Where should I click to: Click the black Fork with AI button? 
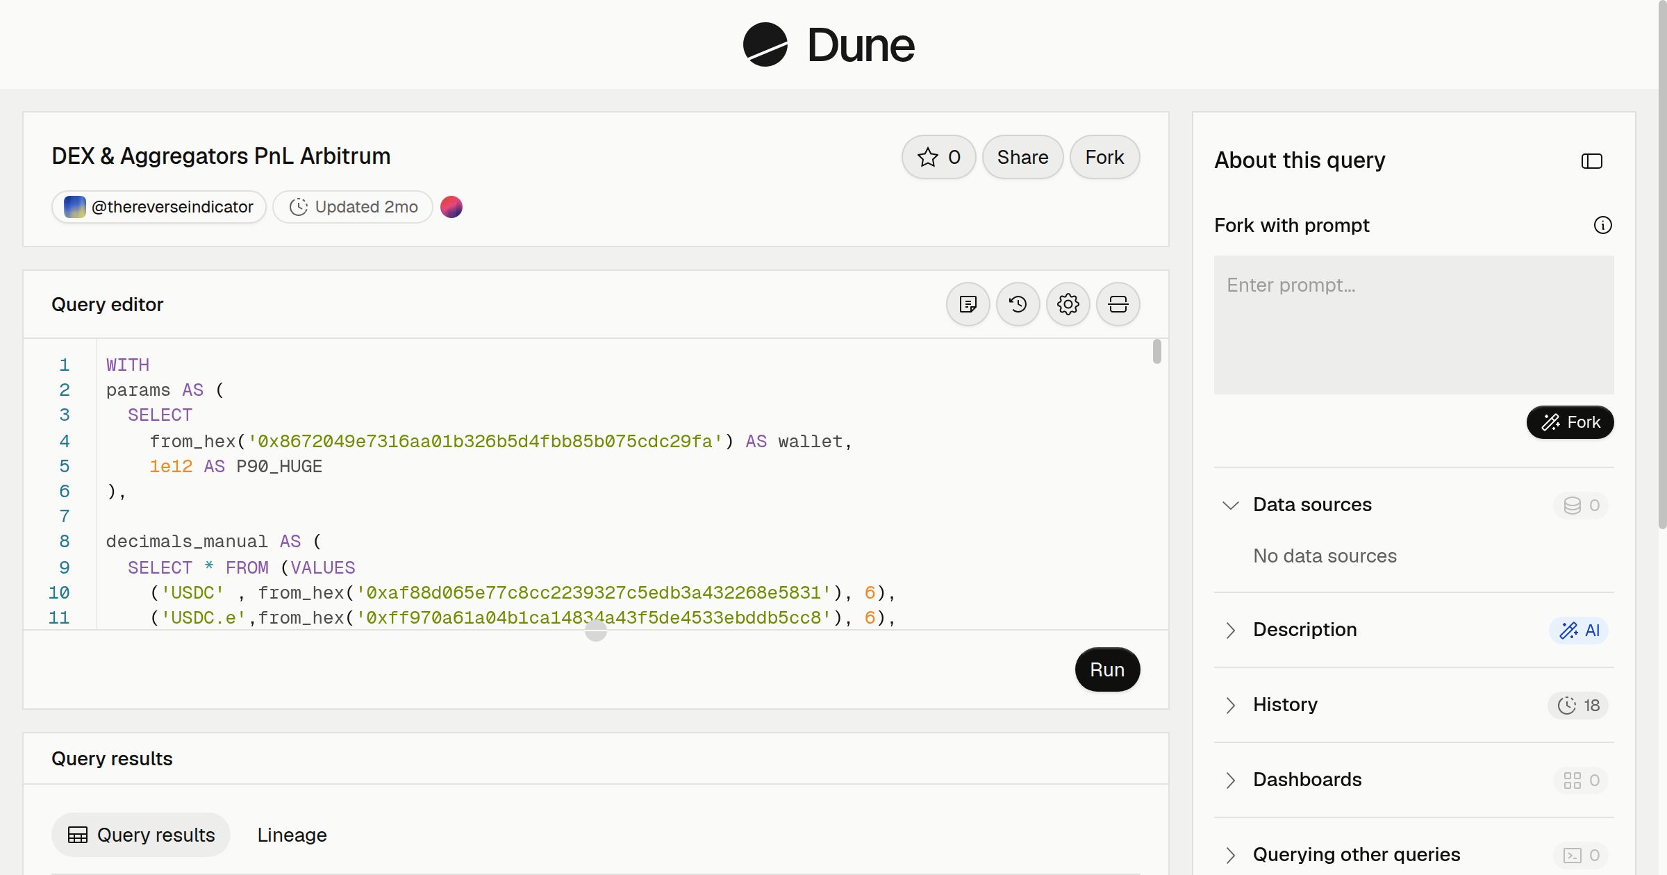point(1570,422)
